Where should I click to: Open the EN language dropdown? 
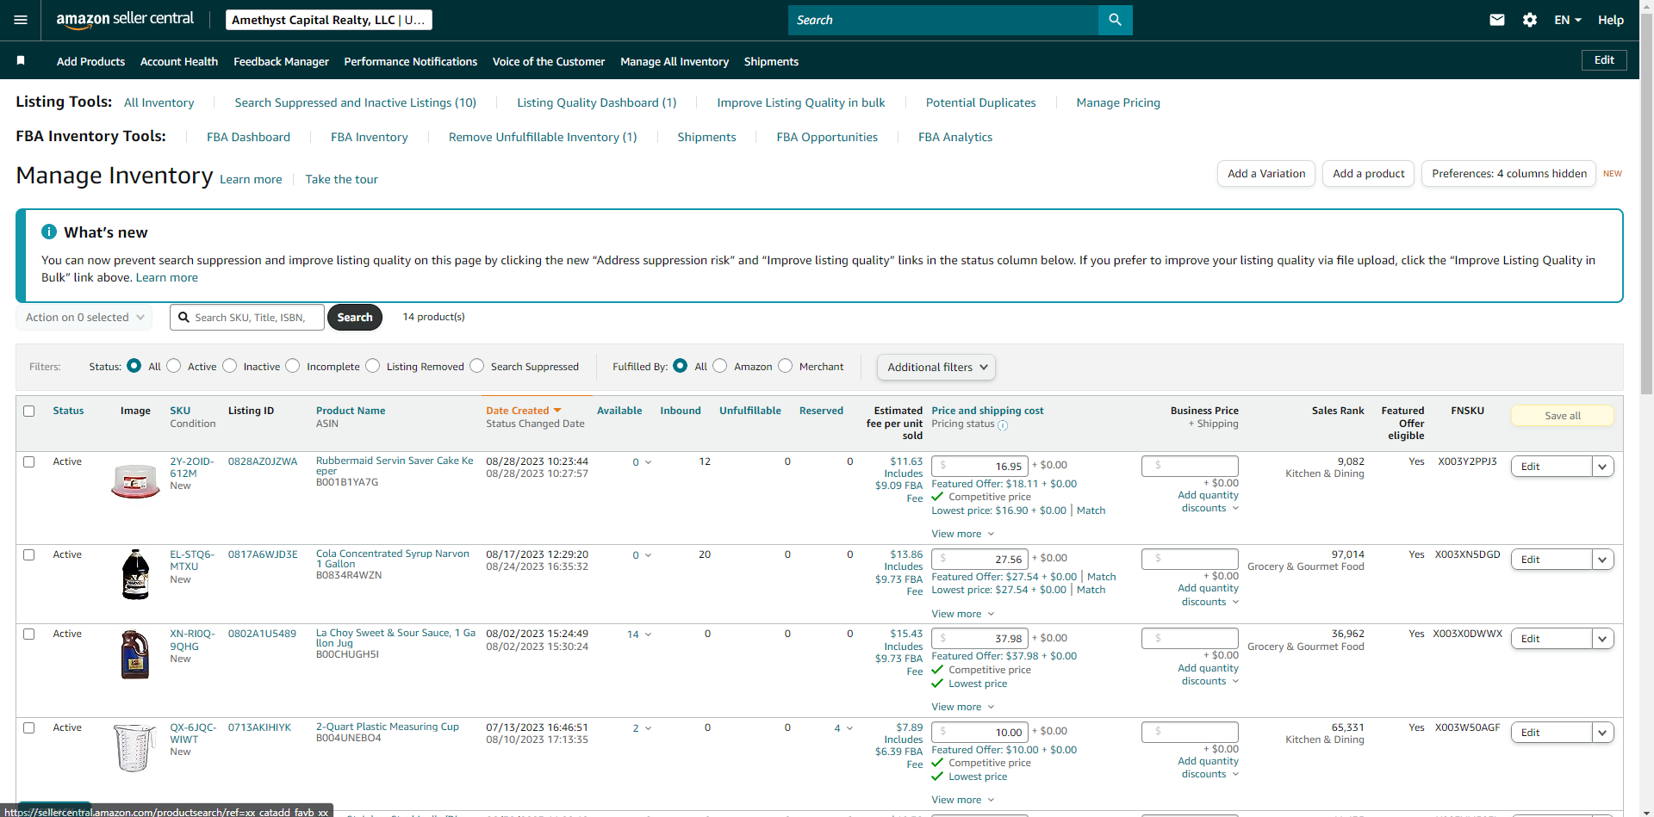(1568, 20)
